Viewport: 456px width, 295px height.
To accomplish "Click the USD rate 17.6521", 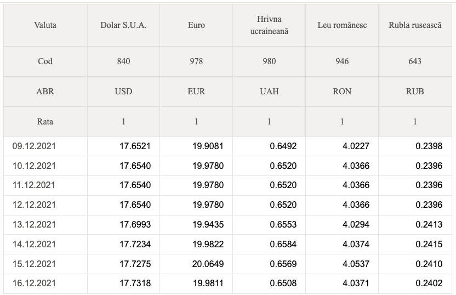I will click(135, 146).
